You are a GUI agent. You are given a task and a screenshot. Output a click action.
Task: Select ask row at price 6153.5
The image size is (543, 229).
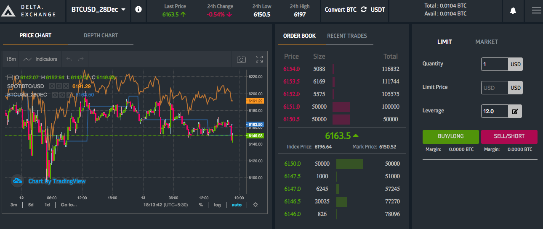coord(341,81)
